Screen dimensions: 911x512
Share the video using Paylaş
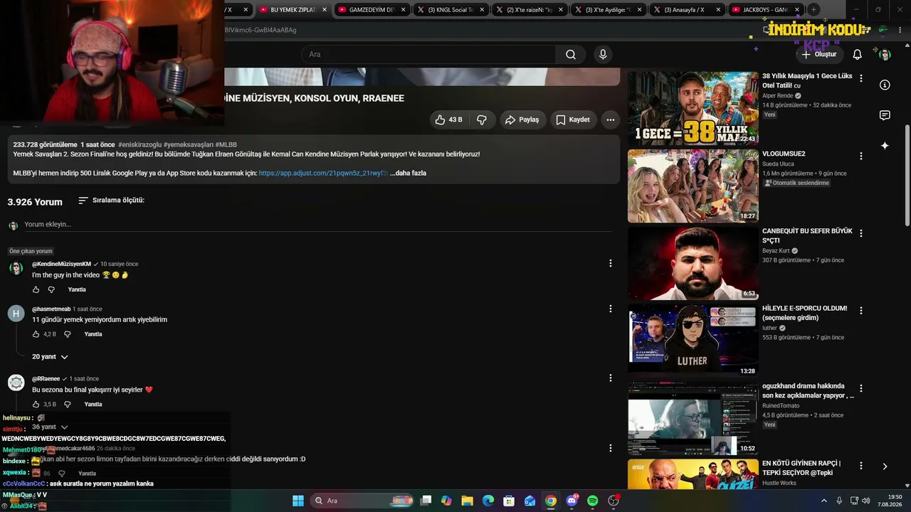[x=522, y=119]
